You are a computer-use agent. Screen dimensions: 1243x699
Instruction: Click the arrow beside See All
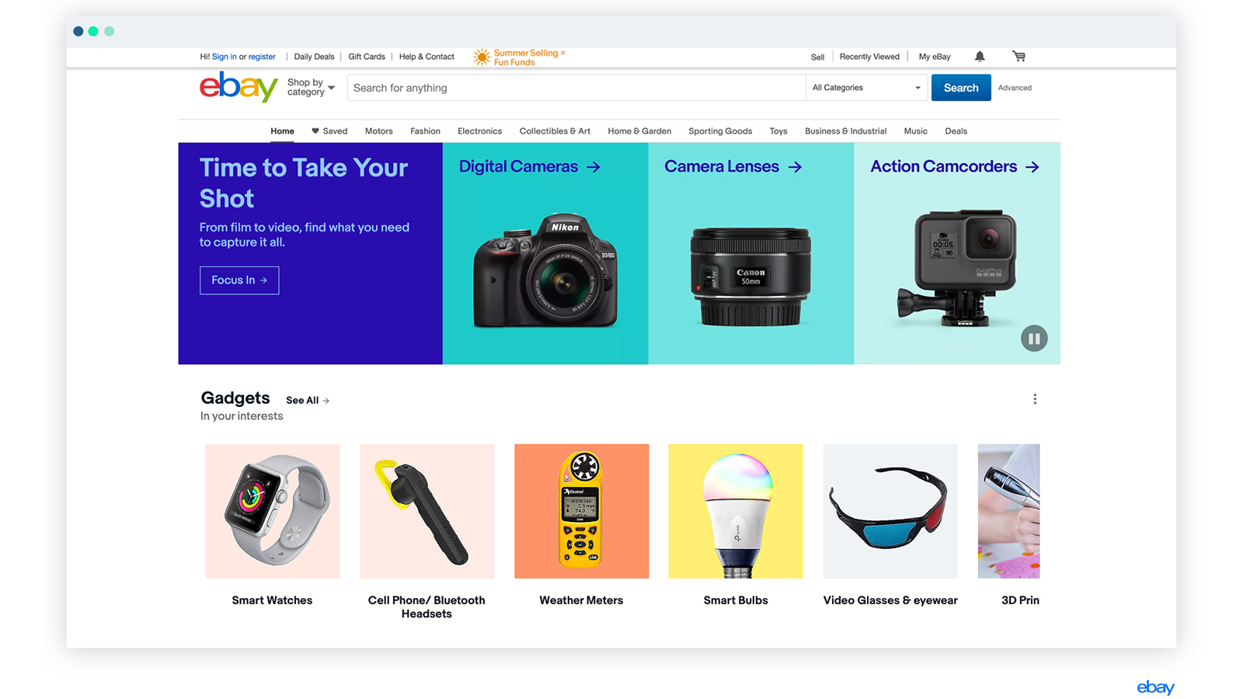[326, 401]
